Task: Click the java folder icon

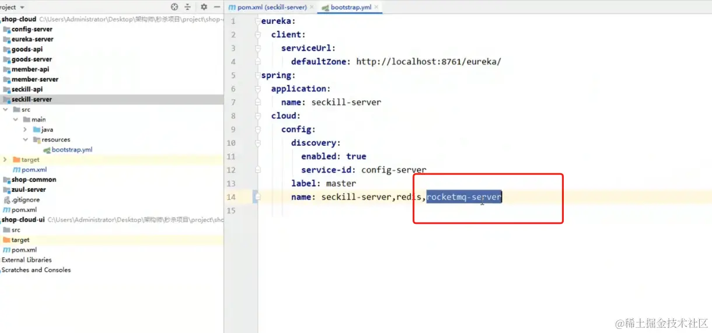Action: click(36, 129)
